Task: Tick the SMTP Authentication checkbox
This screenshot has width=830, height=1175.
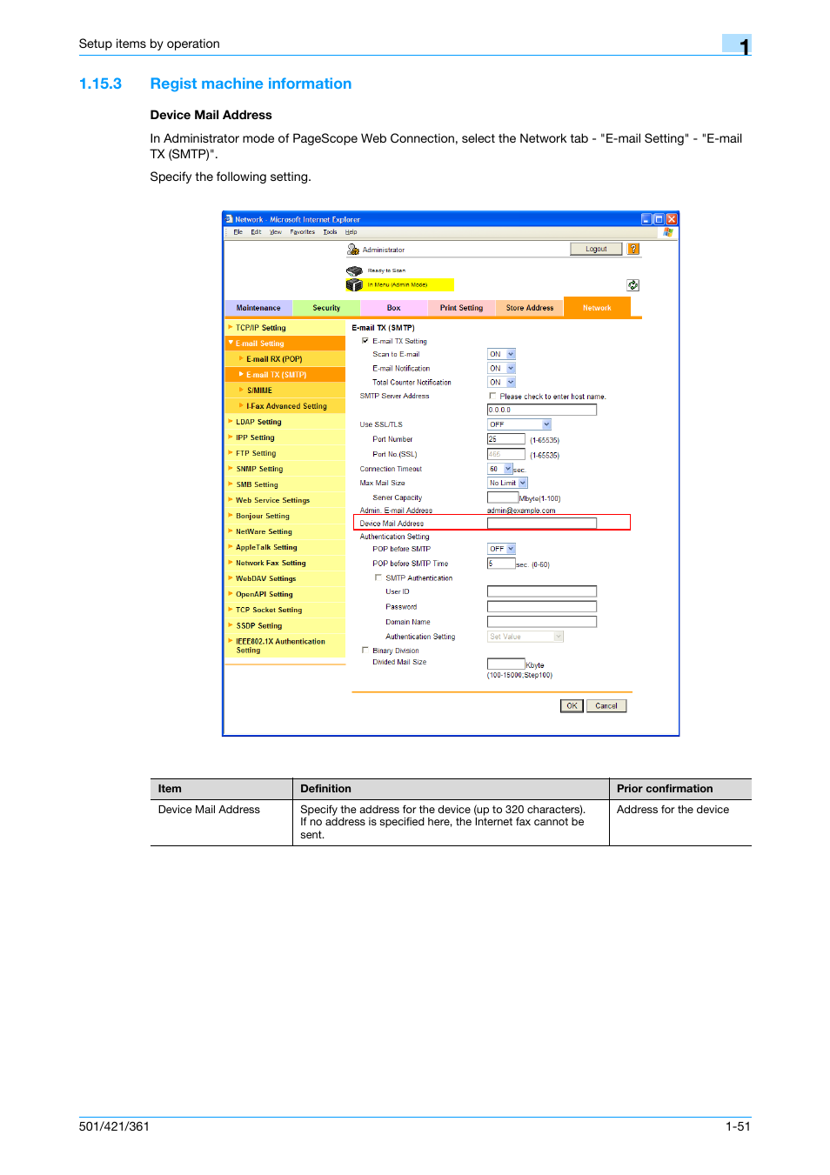Action: click(378, 577)
